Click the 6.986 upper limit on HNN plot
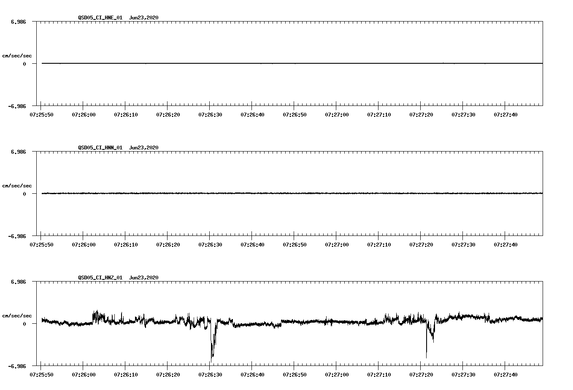The height and width of the screenshot is (390, 573). coord(19,152)
